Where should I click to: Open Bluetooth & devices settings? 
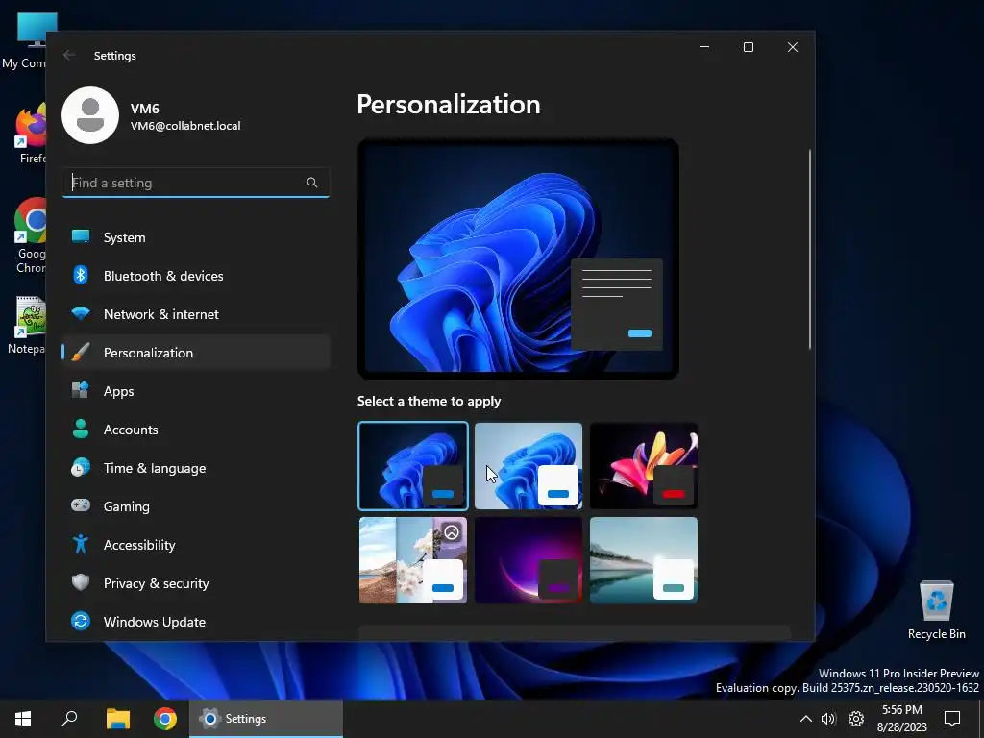[196, 276]
